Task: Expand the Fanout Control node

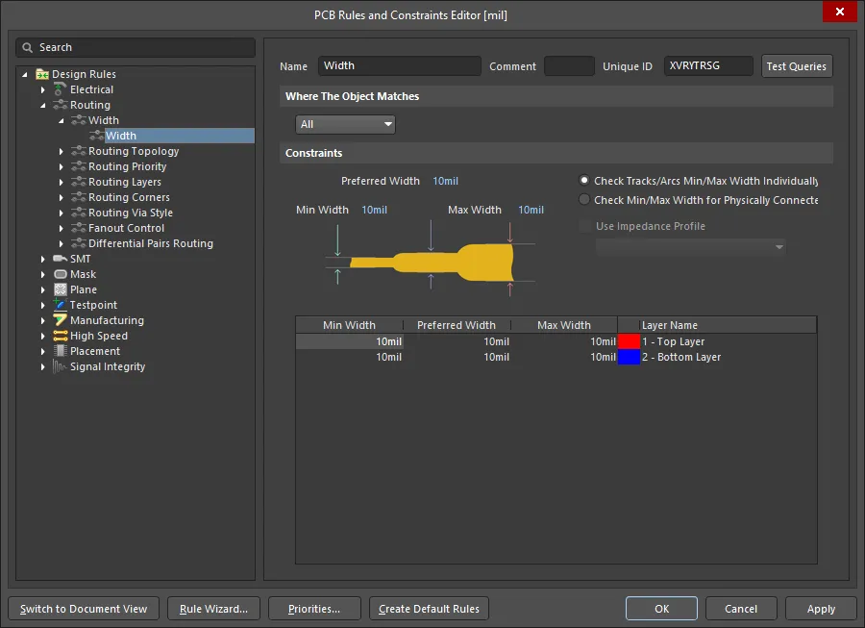Action: point(62,228)
